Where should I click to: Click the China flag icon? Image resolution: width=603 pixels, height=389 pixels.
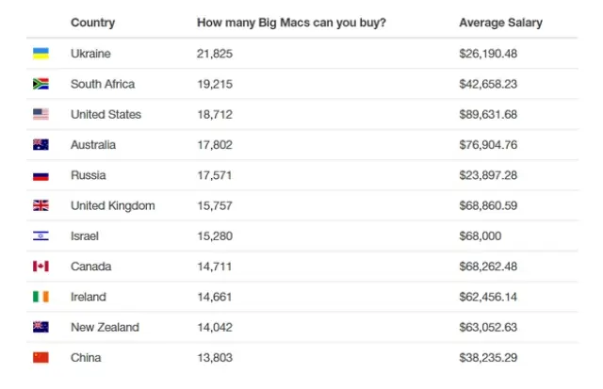pos(41,358)
